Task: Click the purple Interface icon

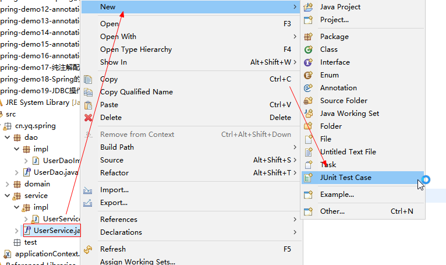Action: tap(309, 62)
